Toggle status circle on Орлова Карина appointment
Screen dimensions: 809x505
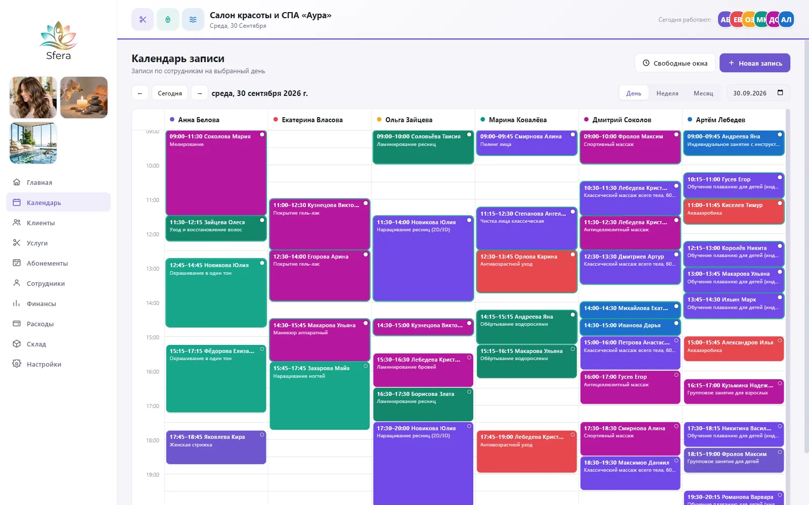pos(573,255)
